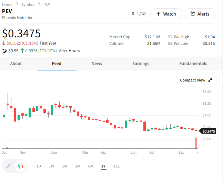Set chart range to 6M

pos(91,166)
